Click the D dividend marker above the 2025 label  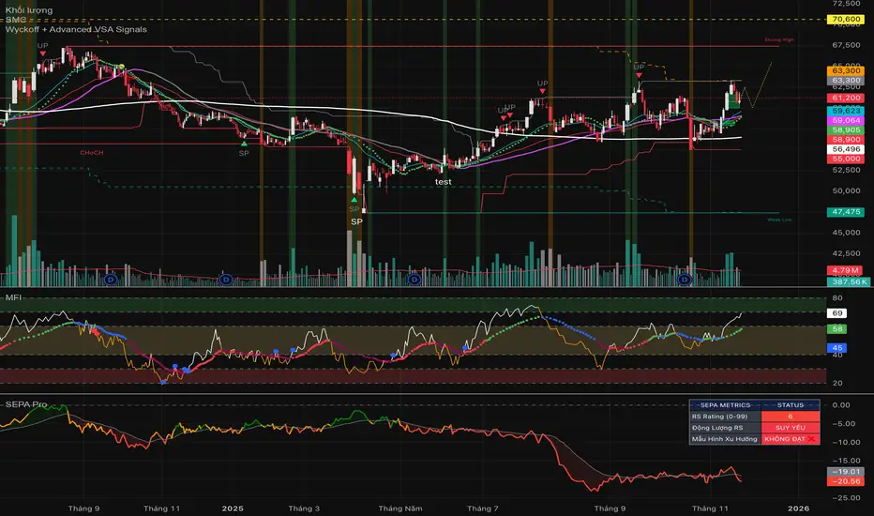(x=226, y=279)
